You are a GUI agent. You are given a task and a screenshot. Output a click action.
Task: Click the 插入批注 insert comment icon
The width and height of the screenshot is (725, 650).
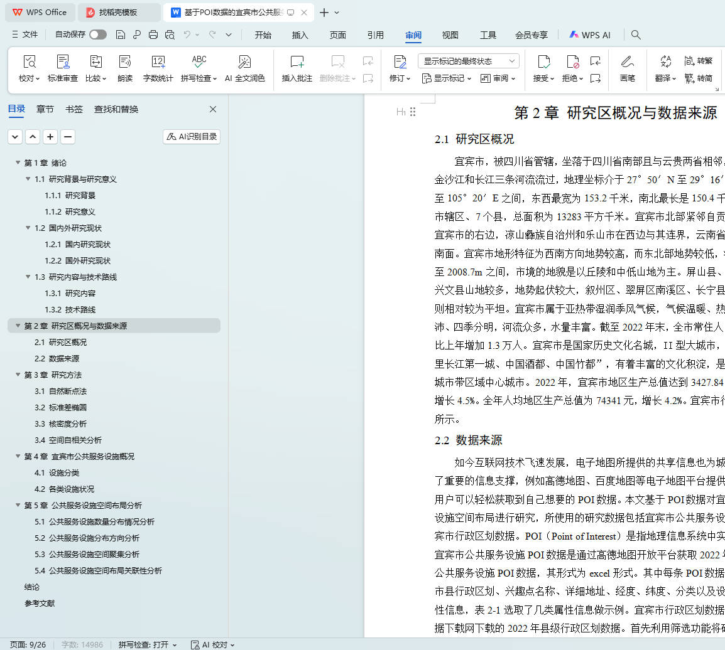pos(297,62)
